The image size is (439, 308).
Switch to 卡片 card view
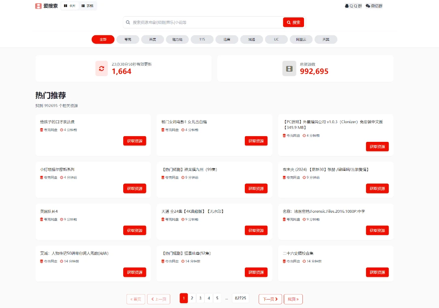click(70, 6)
